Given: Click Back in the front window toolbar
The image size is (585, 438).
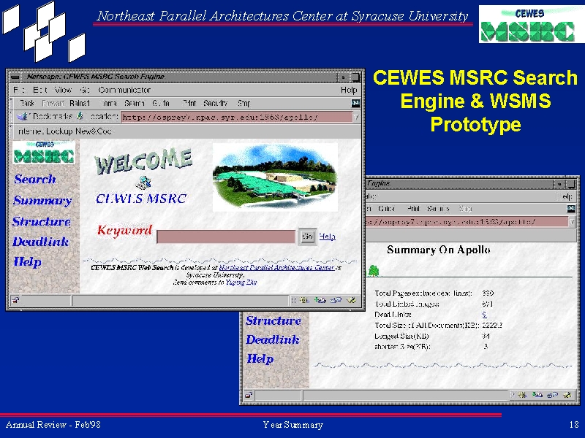Looking at the screenshot, I should [27, 103].
